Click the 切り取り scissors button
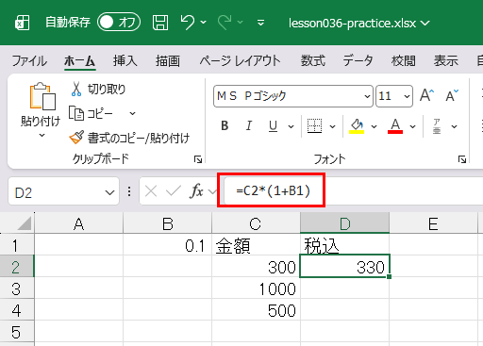 click(98, 89)
